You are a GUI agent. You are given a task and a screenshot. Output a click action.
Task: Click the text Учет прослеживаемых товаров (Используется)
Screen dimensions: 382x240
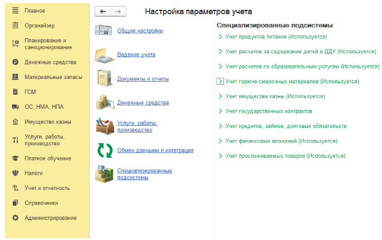pos(286,156)
